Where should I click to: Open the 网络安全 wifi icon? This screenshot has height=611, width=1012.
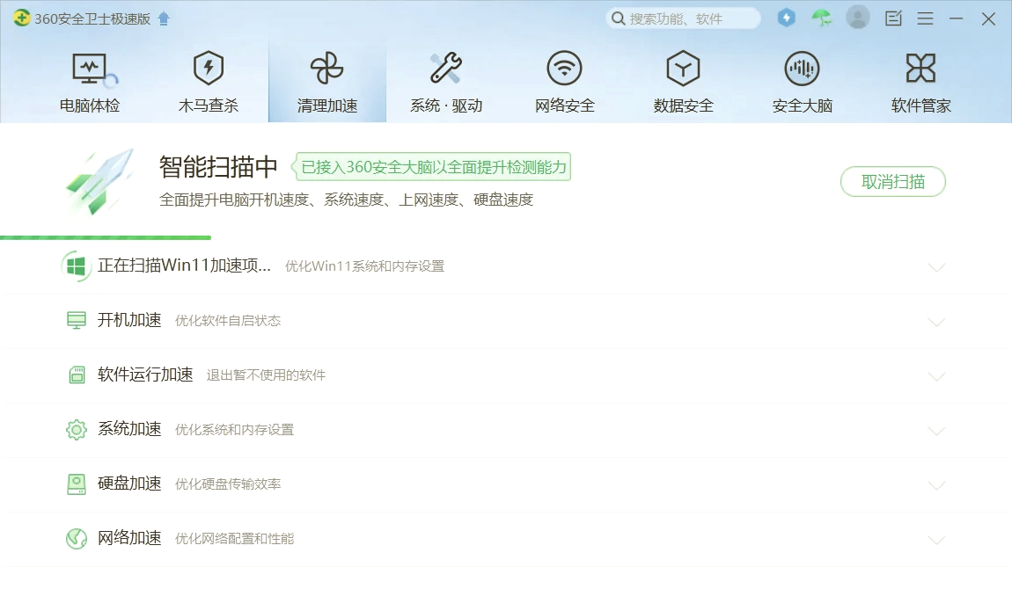pos(565,68)
